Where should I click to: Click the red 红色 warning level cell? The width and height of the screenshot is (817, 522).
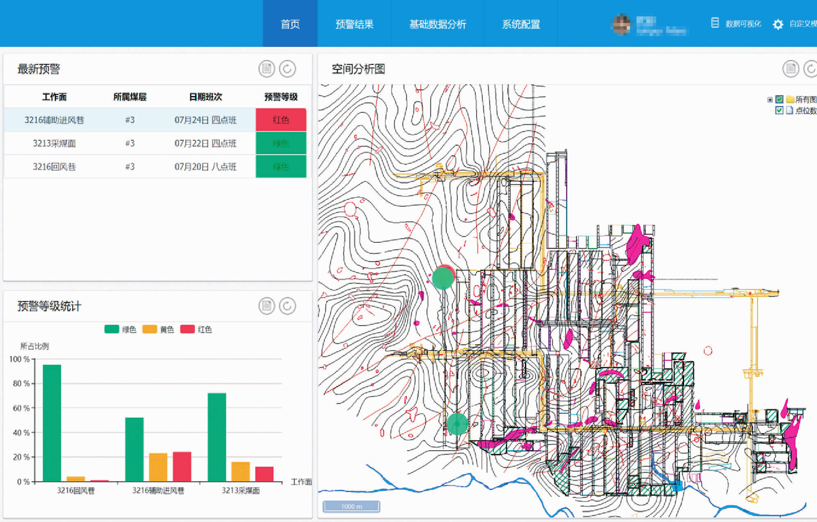(x=281, y=120)
